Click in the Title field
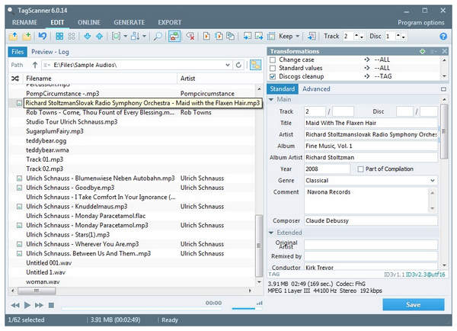Image resolution: width=457 pixels, height=331 pixels. click(371, 123)
